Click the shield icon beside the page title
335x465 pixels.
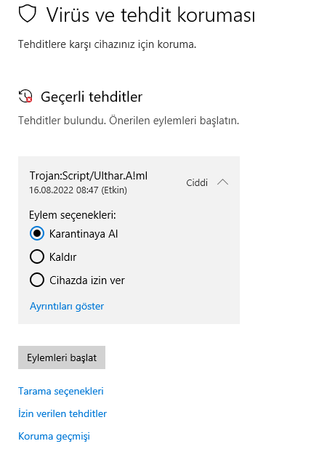pos(28,15)
